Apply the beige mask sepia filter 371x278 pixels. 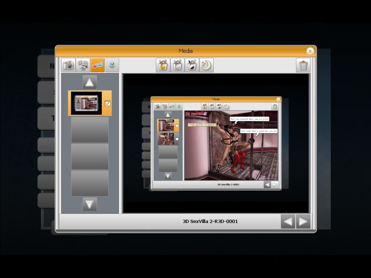click(178, 65)
